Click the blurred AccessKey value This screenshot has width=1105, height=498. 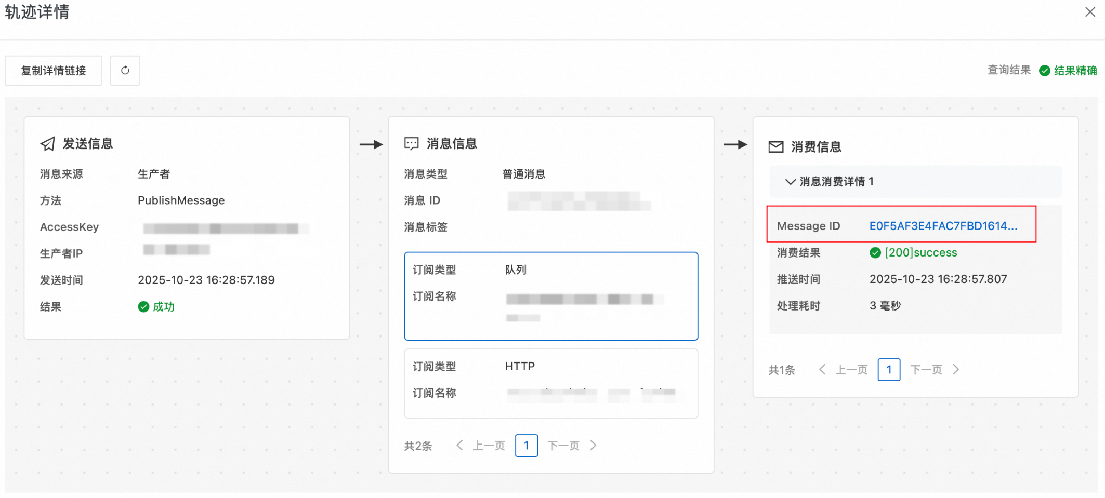click(226, 228)
